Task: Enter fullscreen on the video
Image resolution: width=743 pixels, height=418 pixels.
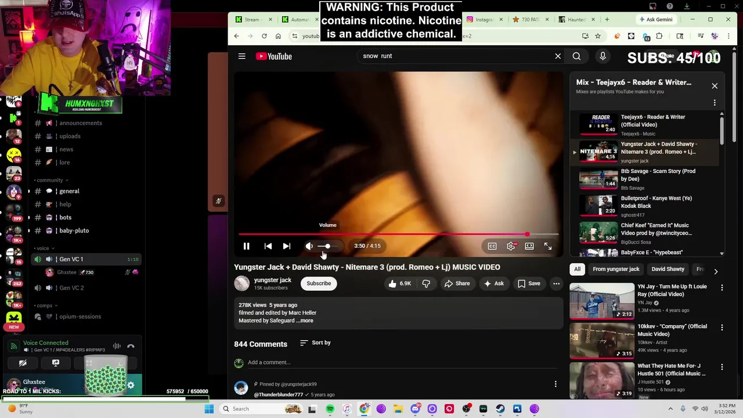Action: coord(548,246)
